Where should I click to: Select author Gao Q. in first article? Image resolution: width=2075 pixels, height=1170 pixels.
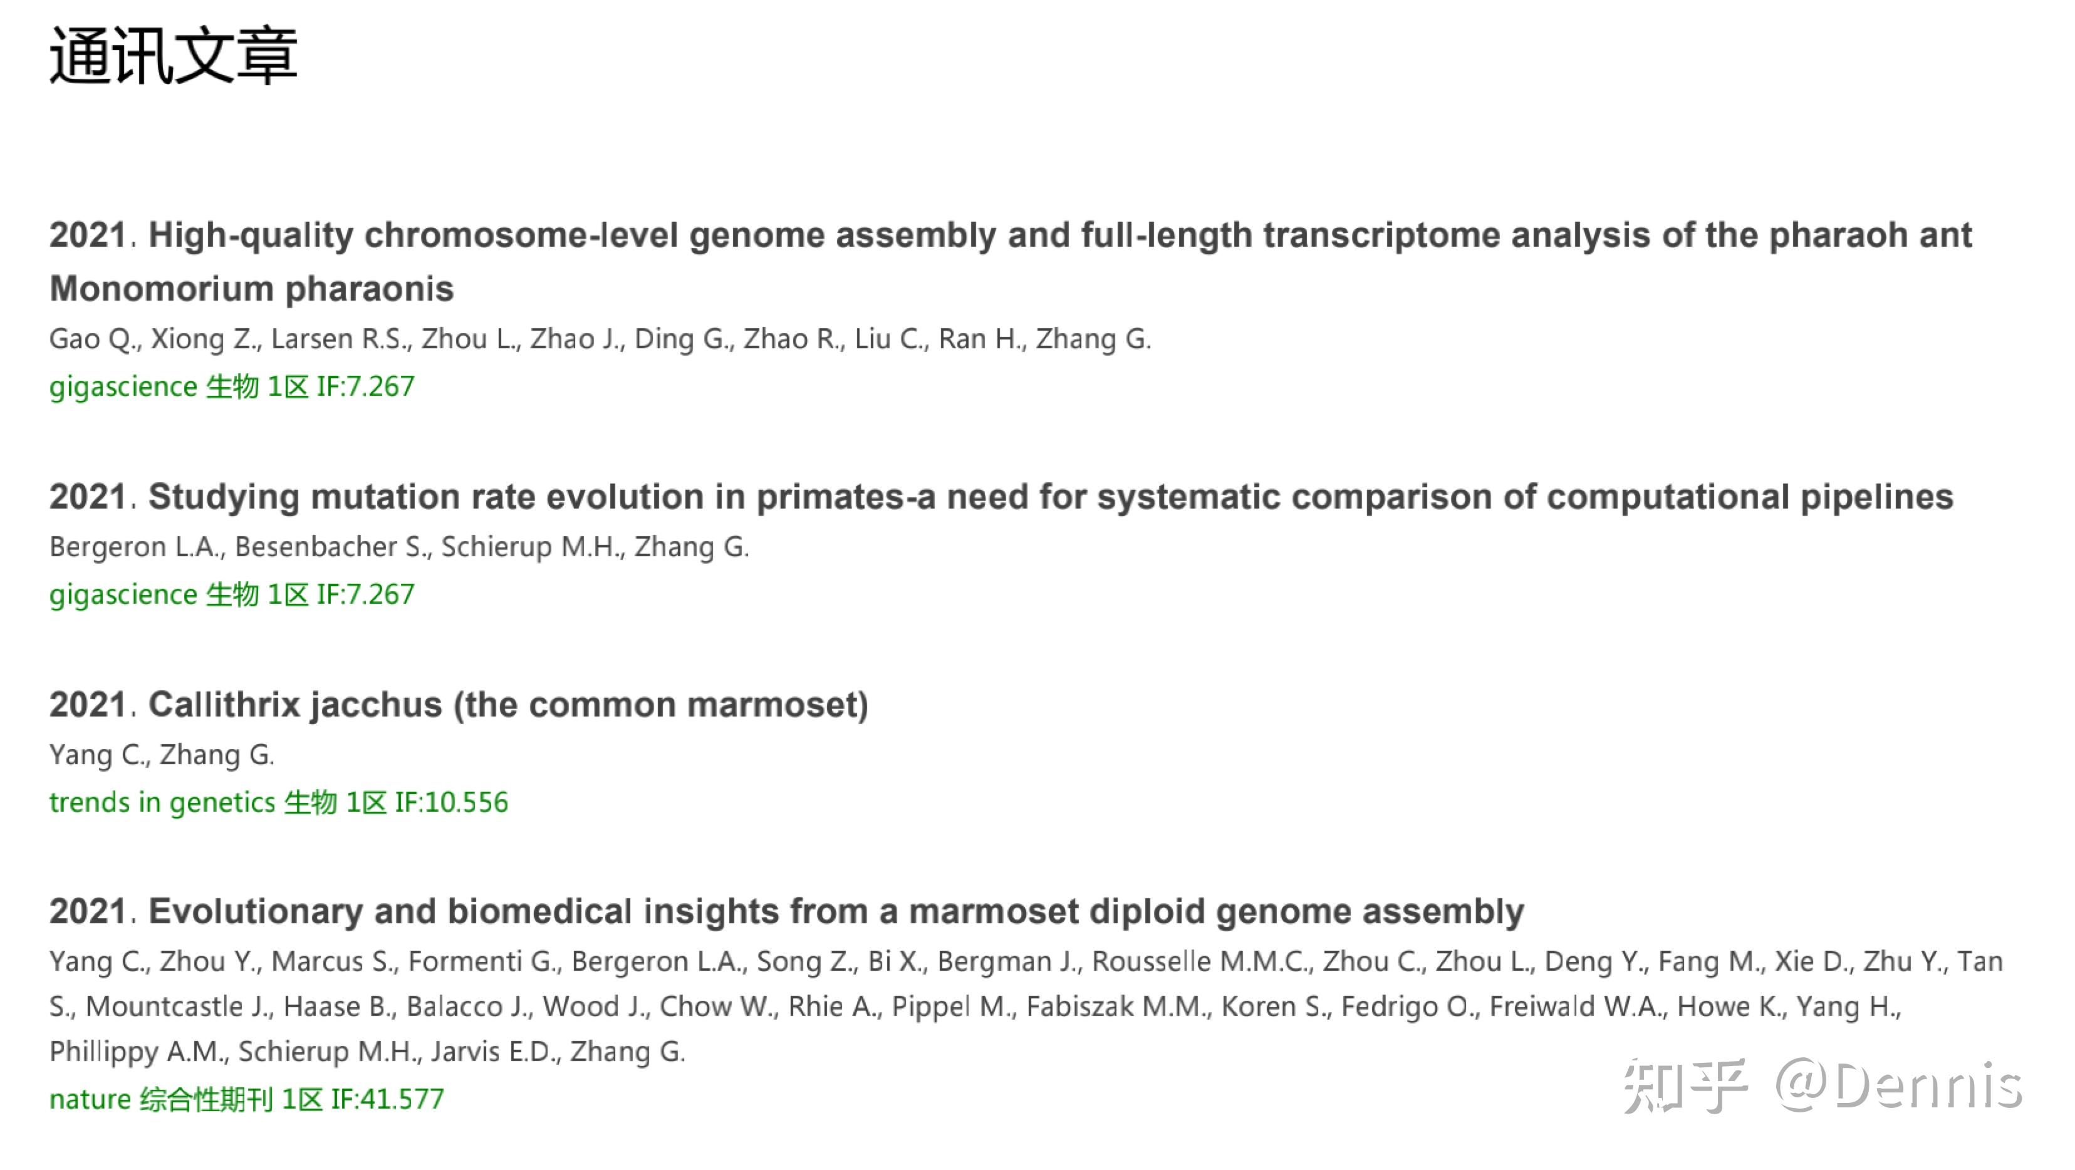pos(95,339)
